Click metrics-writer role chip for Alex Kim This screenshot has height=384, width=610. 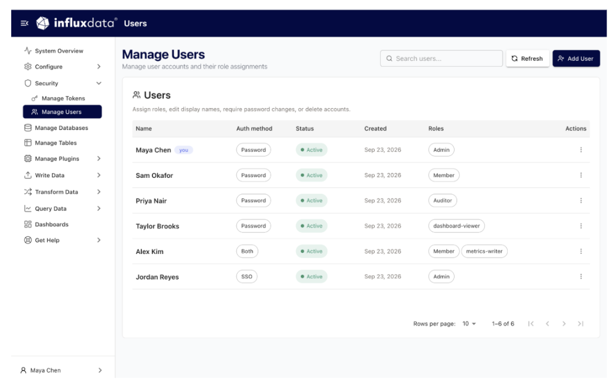pos(484,251)
